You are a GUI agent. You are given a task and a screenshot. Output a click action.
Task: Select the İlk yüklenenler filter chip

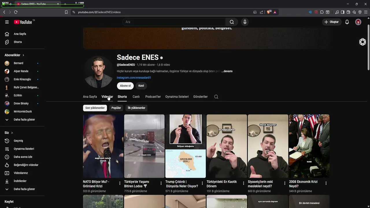click(x=136, y=108)
